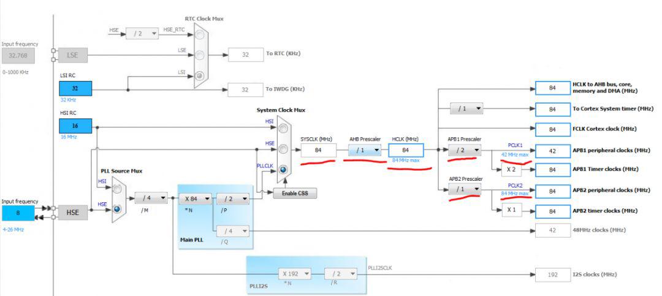Open the PLL X 84 multiplier dropdown
Image resolution: width=662 pixels, height=296 pixels.
pos(195,199)
